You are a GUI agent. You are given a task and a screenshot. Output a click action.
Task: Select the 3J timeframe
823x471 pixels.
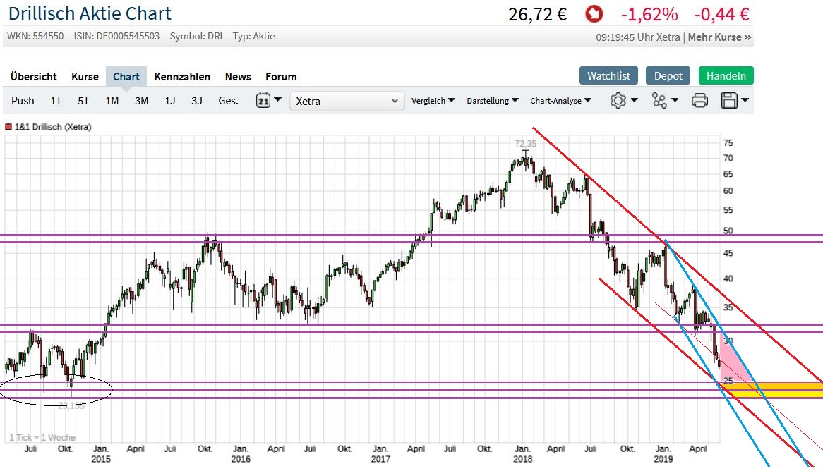coord(196,101)
